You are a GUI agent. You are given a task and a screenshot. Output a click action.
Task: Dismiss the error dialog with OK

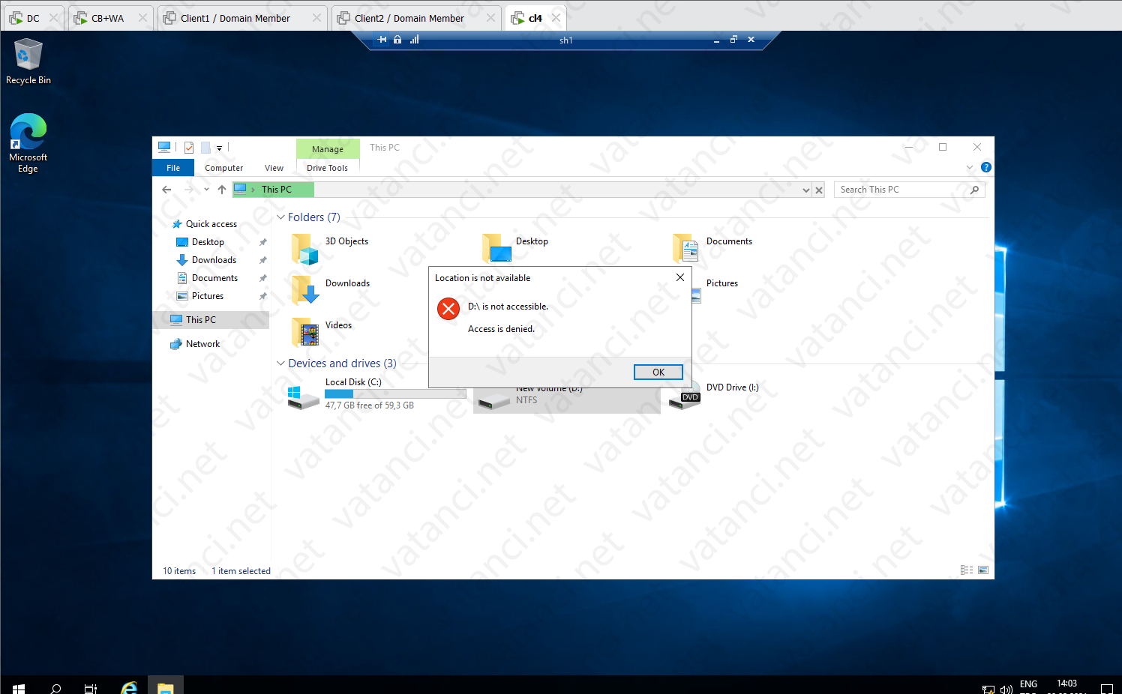point(658,372)
